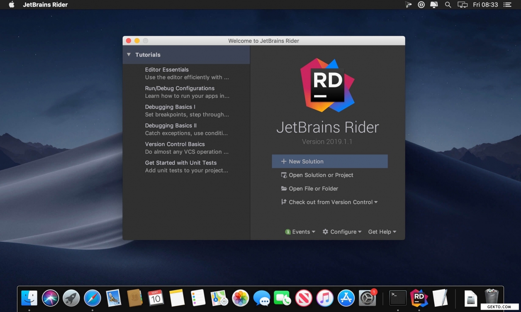This screenshot has height=312, width=521.
Task: Launch Safari from the dock
Action: pos(92,298)
